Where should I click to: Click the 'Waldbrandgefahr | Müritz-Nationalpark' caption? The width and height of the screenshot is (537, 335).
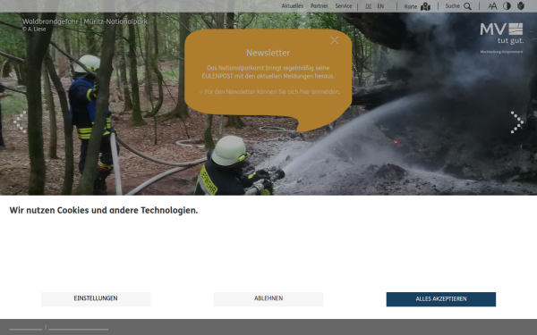click(85, 21)
